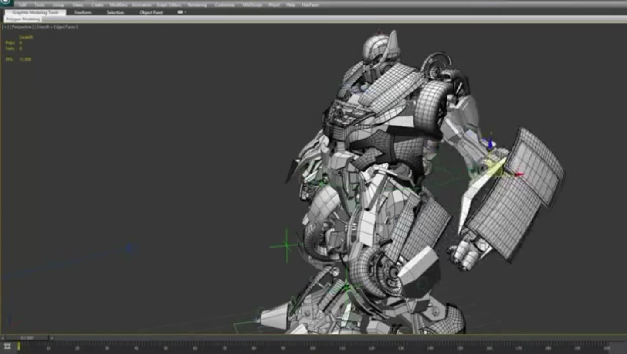Open the Graph Editors menu

[x=169, y=5]
